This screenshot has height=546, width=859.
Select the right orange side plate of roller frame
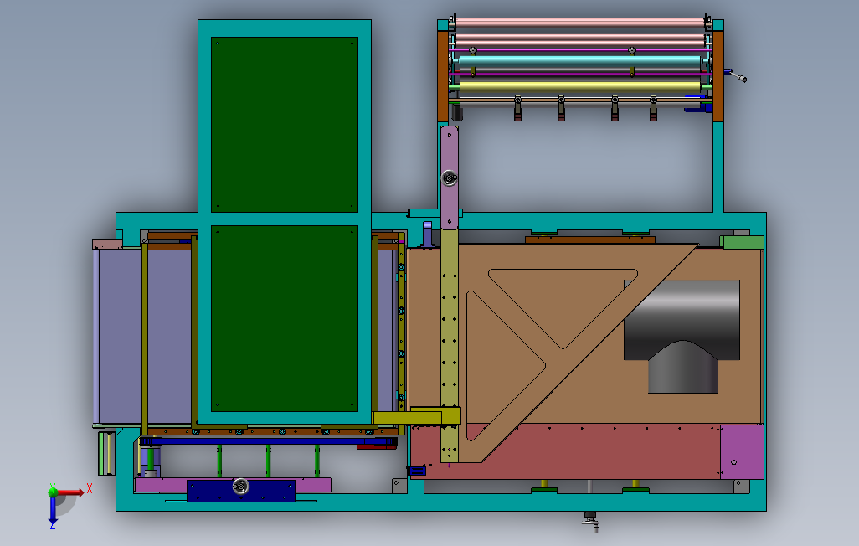coord(718,76)
